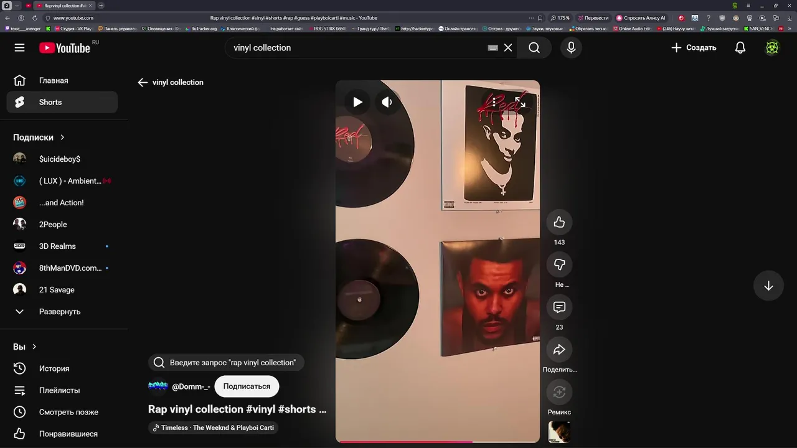This screenshot has height=448, width=797.
Task: Dislike the Short with thumbs down
Action: (x=559, y=264)
